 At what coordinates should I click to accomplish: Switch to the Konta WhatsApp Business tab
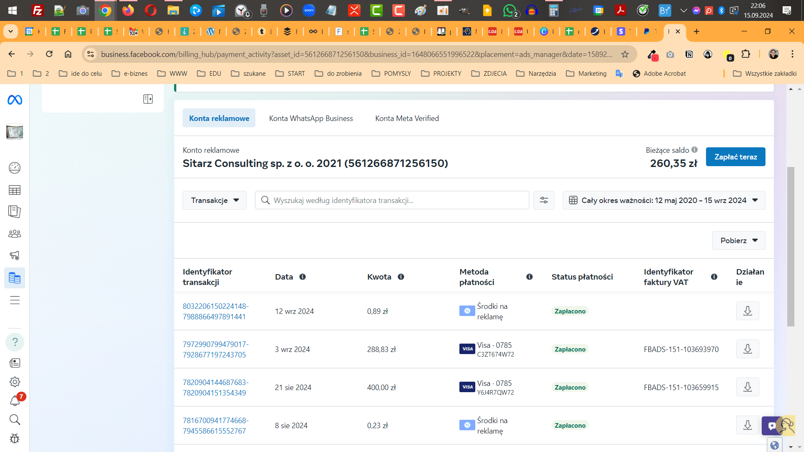pos(311,118)
